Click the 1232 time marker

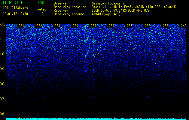click(x=38, y=26)
